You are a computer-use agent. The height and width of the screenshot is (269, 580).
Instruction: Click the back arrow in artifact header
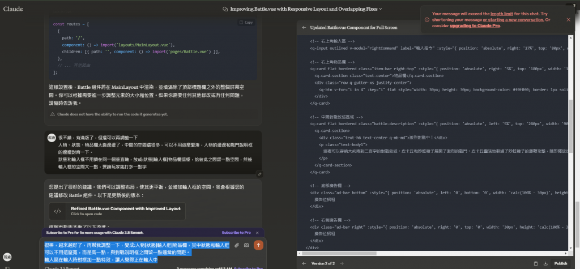click(x=304, y=27)
